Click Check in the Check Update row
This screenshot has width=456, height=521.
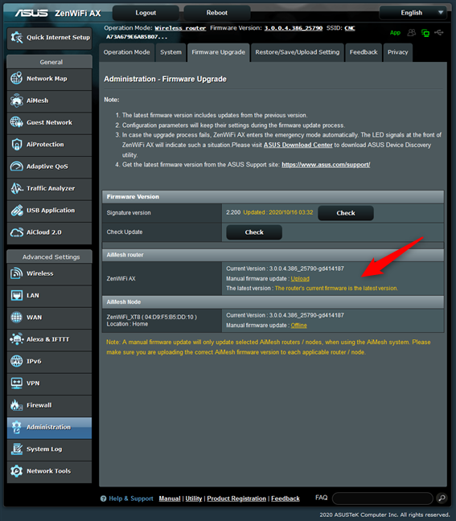(x=254, y=232)
